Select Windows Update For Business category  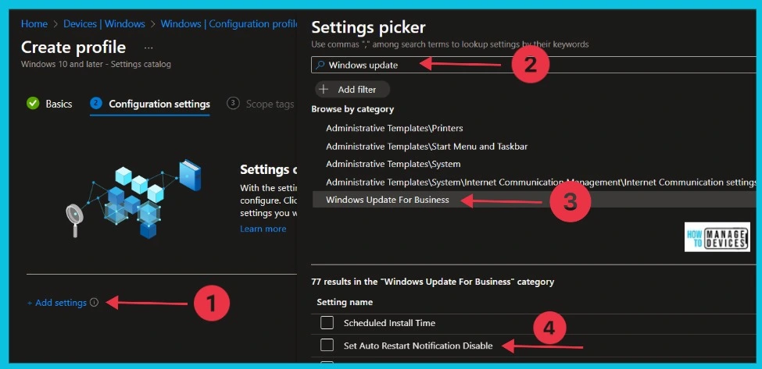pos(534,199)
